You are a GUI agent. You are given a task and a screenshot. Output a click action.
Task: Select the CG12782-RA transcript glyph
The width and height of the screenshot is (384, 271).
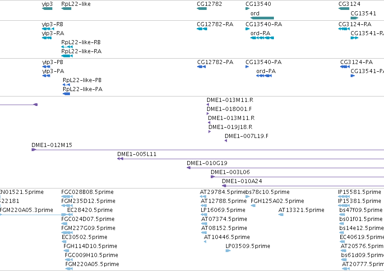point(202,29)
